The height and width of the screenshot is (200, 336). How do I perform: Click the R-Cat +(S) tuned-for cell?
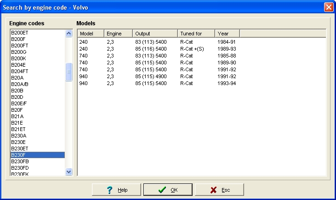192,49
